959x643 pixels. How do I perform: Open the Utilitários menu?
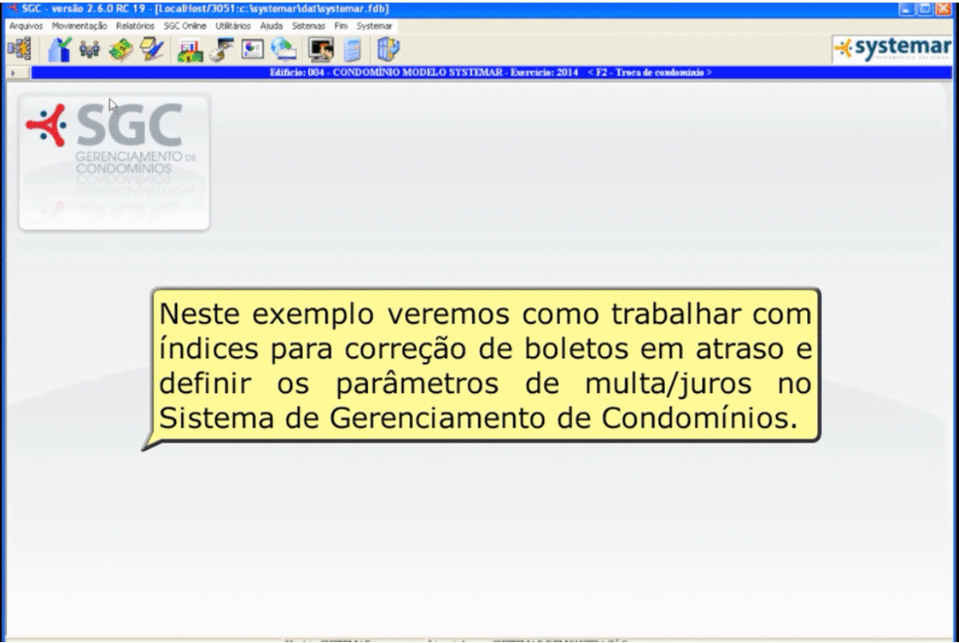232,26
